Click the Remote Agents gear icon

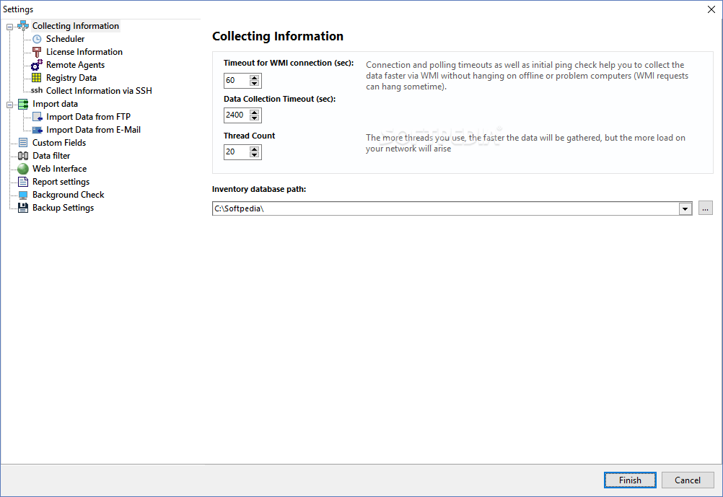(37, 65)
